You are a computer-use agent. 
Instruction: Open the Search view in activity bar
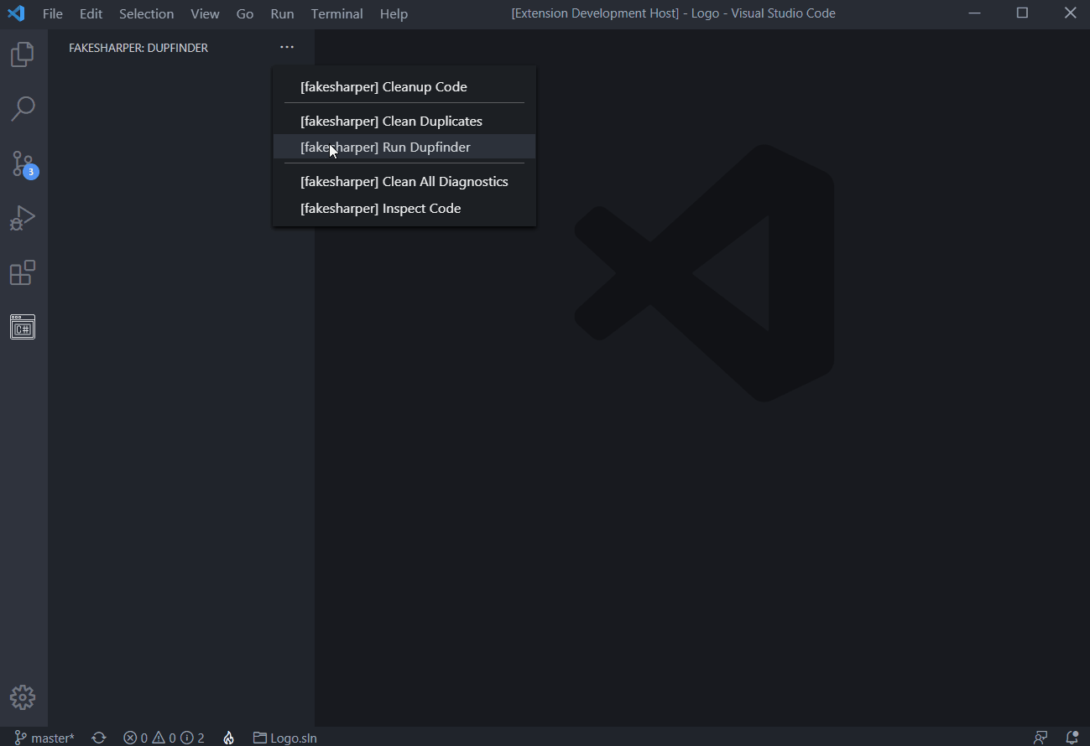tap(23, 109)
